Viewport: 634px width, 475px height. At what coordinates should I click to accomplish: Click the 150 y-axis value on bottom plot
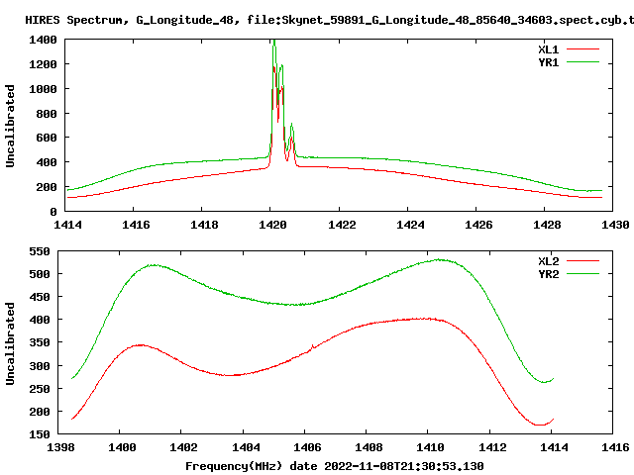click(40, 434)
